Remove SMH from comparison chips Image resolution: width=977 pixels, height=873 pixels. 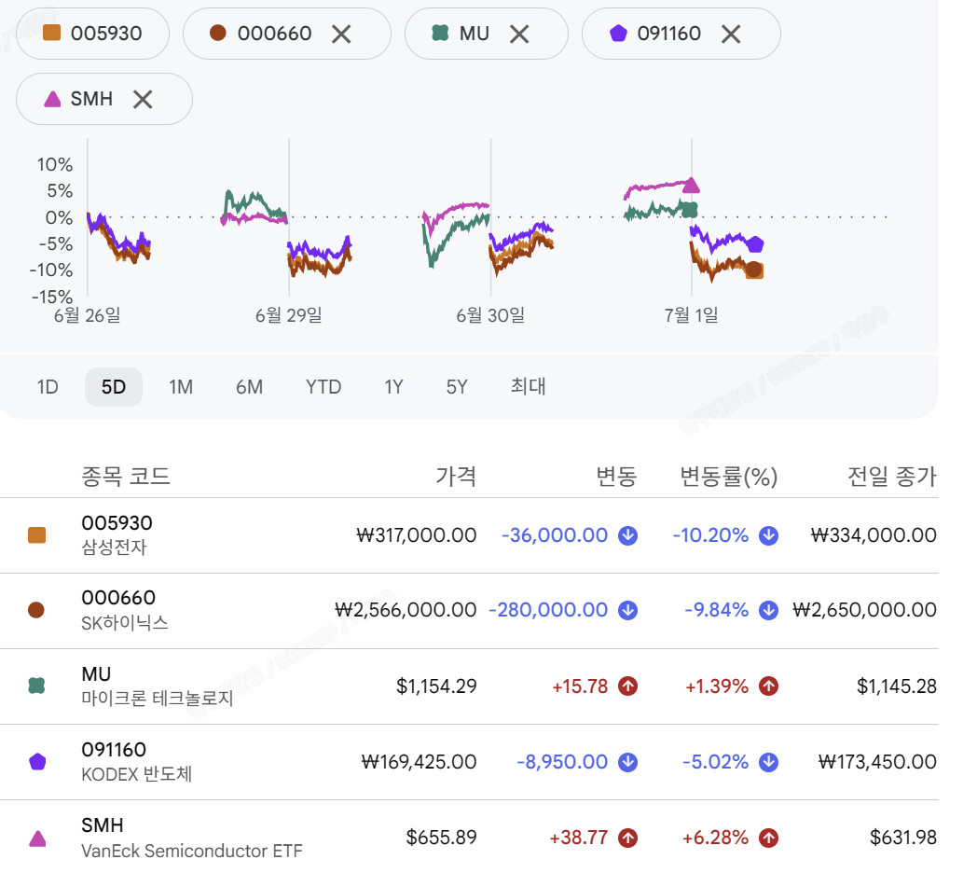point(143,99)
